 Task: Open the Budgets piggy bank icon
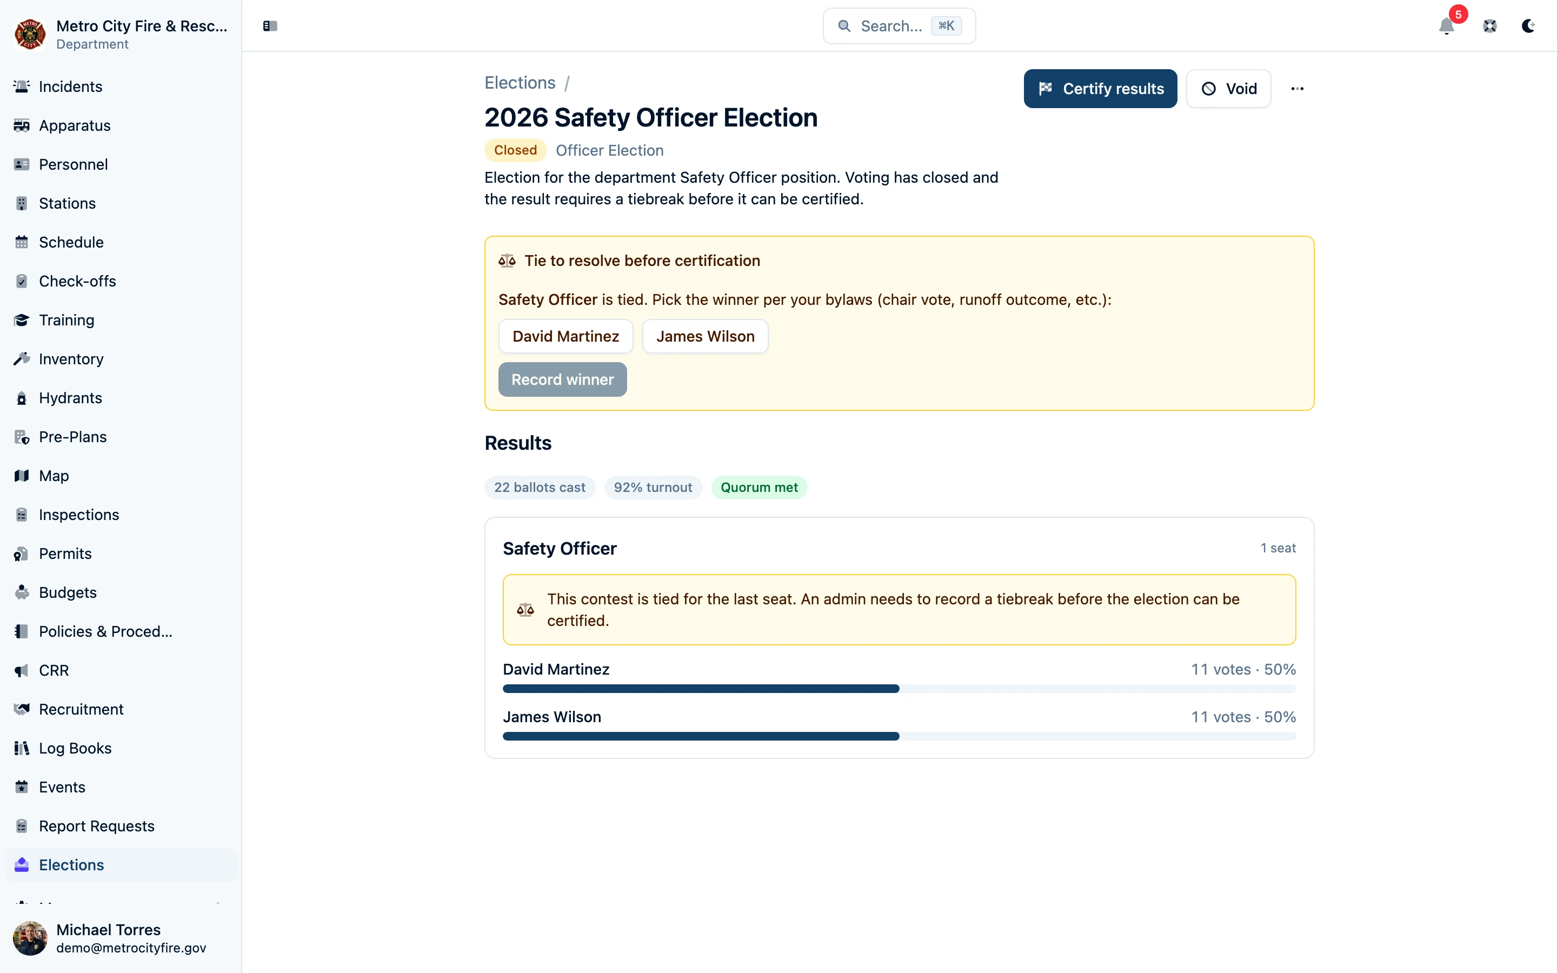(x=22, y=592)
